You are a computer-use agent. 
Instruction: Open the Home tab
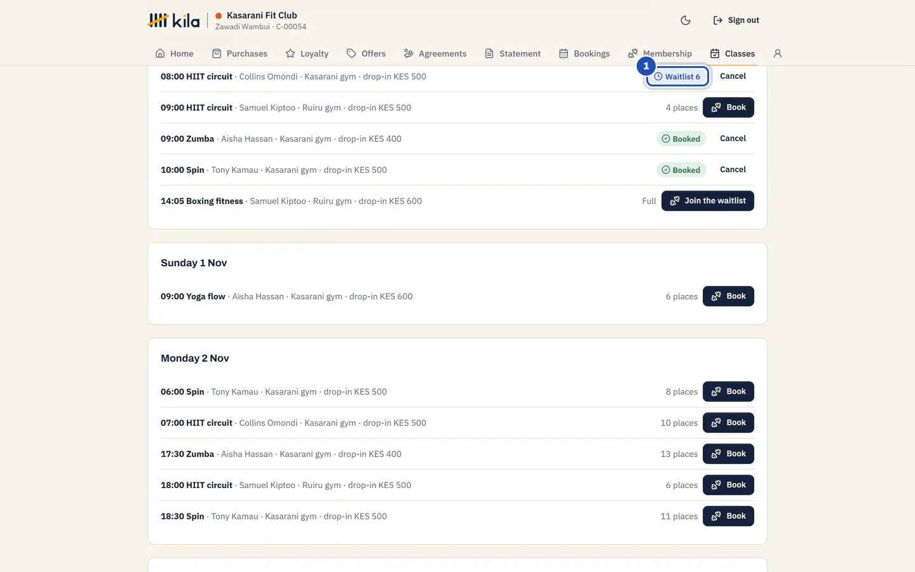(x=175, y=53)
